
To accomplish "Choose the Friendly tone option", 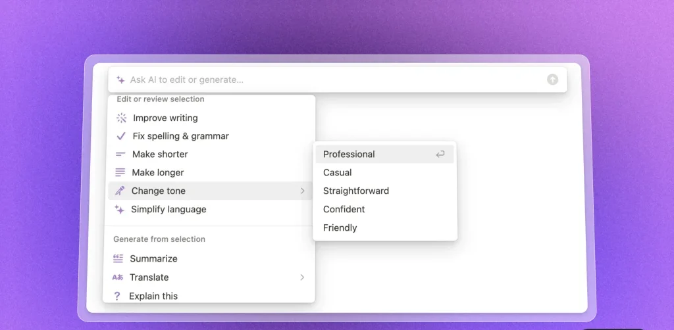I will tap(340, 228).
